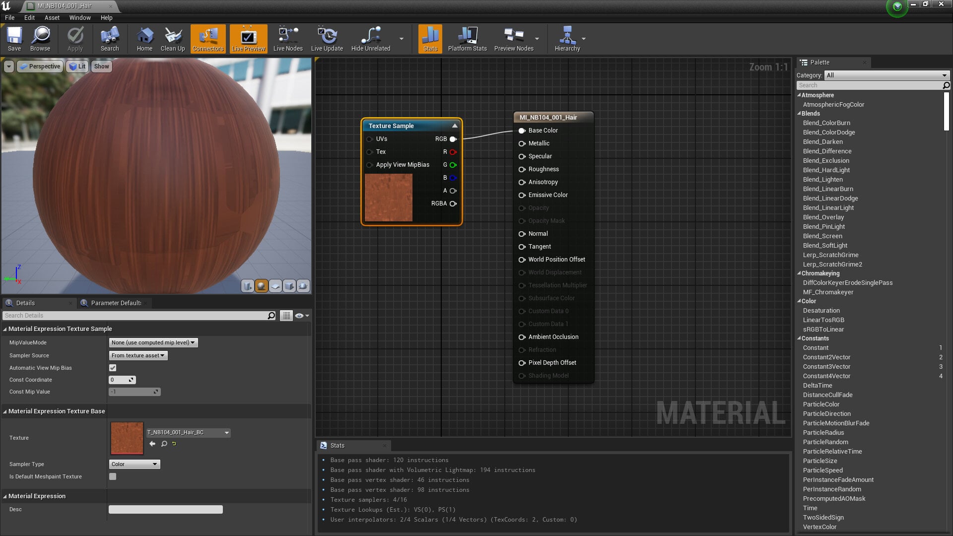Open the Asset menu
The width and height of the screenshot is (953, 536).
[x=52, y=17]
